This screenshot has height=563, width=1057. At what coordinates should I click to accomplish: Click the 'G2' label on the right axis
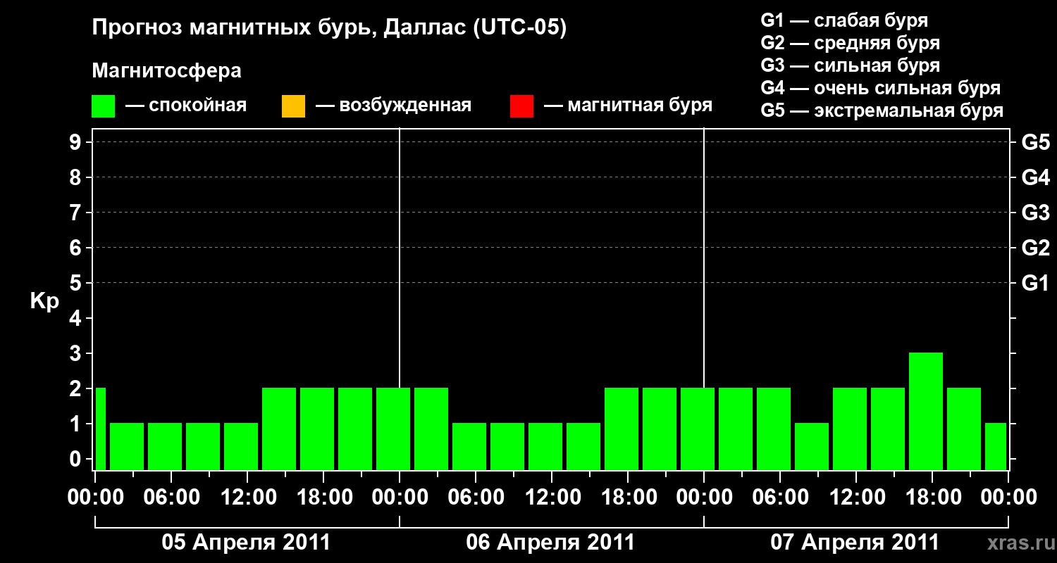click(1036, 248)
